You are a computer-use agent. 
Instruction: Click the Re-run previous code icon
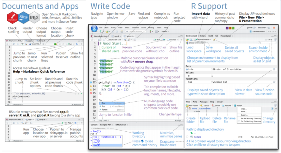coord(164,40)
